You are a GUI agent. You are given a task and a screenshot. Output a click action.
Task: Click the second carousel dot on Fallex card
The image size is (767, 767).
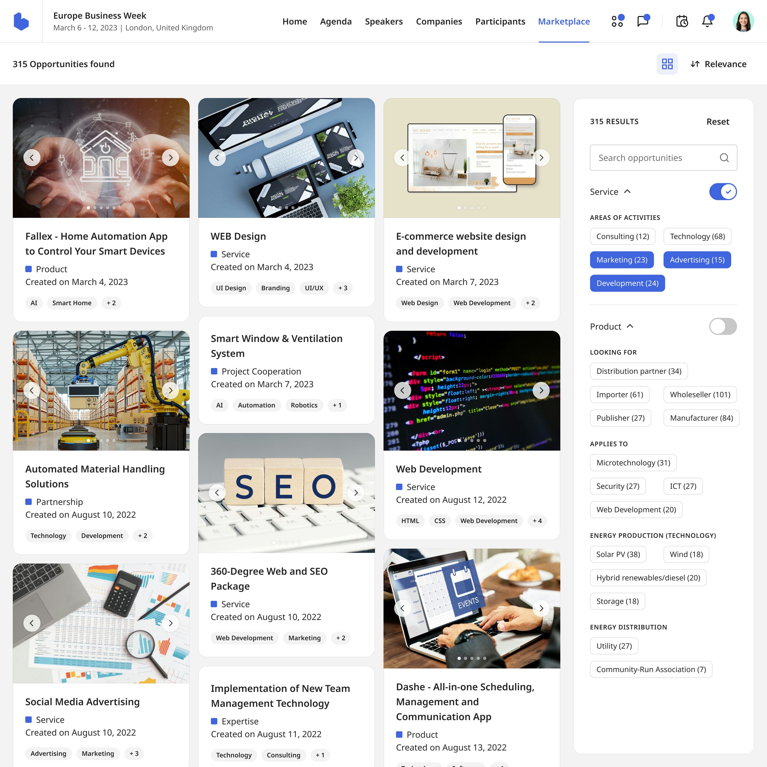coord(95,207)
